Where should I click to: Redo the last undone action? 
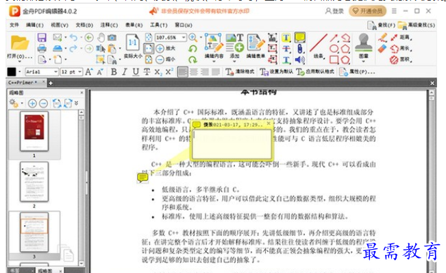73,49
